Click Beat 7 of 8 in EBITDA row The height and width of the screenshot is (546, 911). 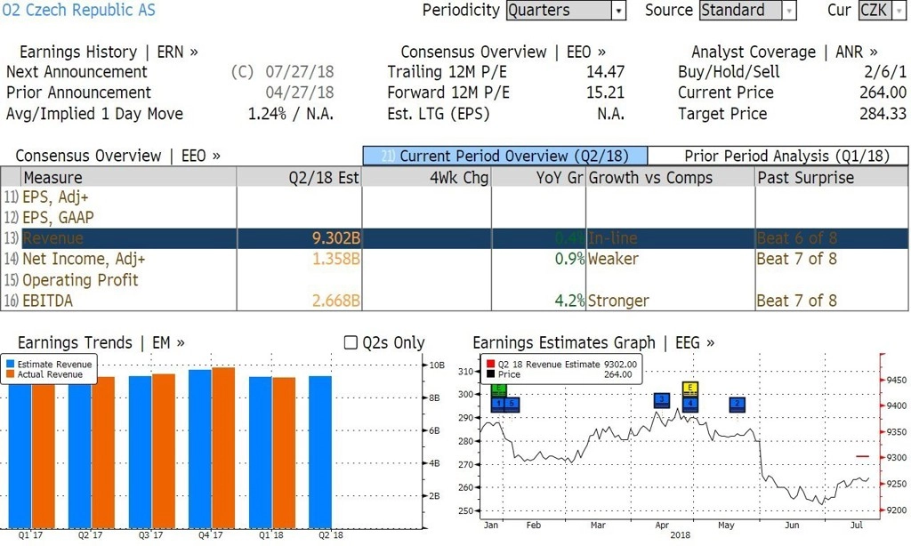tap(796, 301)
